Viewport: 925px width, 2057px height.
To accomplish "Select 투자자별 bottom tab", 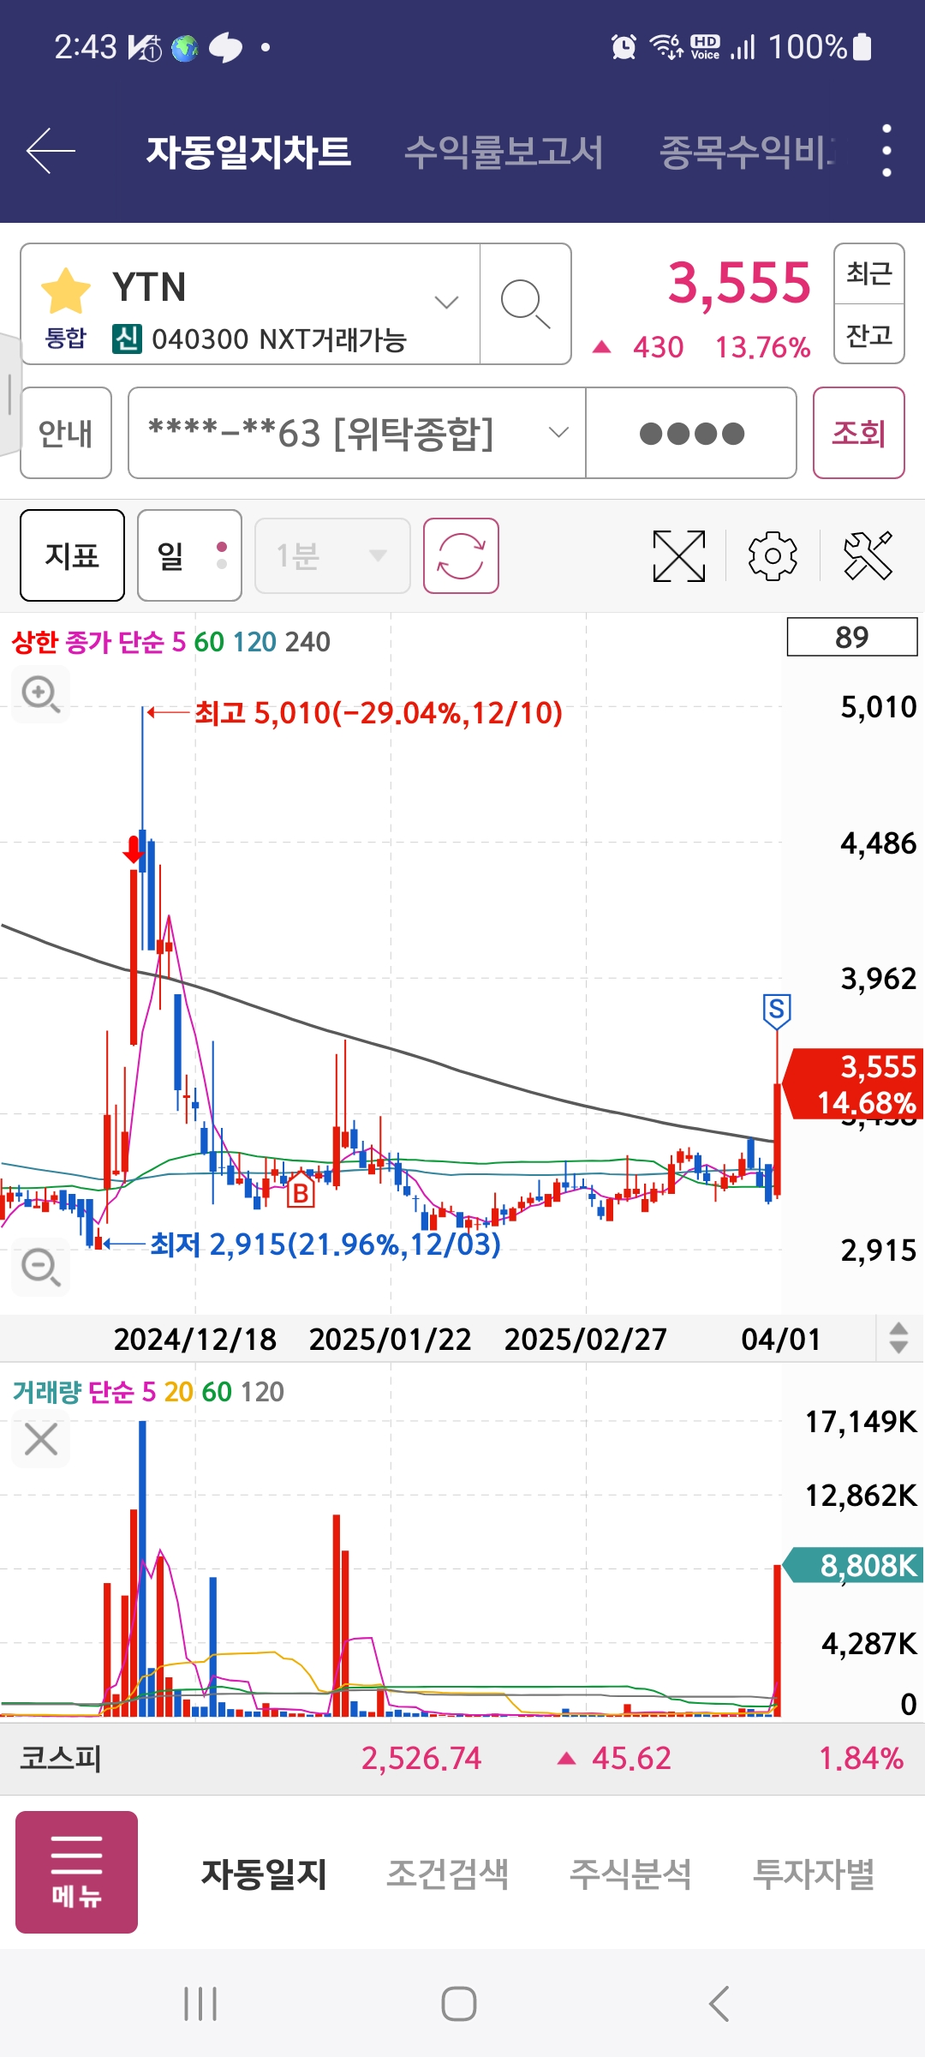I will [814, 1874].
